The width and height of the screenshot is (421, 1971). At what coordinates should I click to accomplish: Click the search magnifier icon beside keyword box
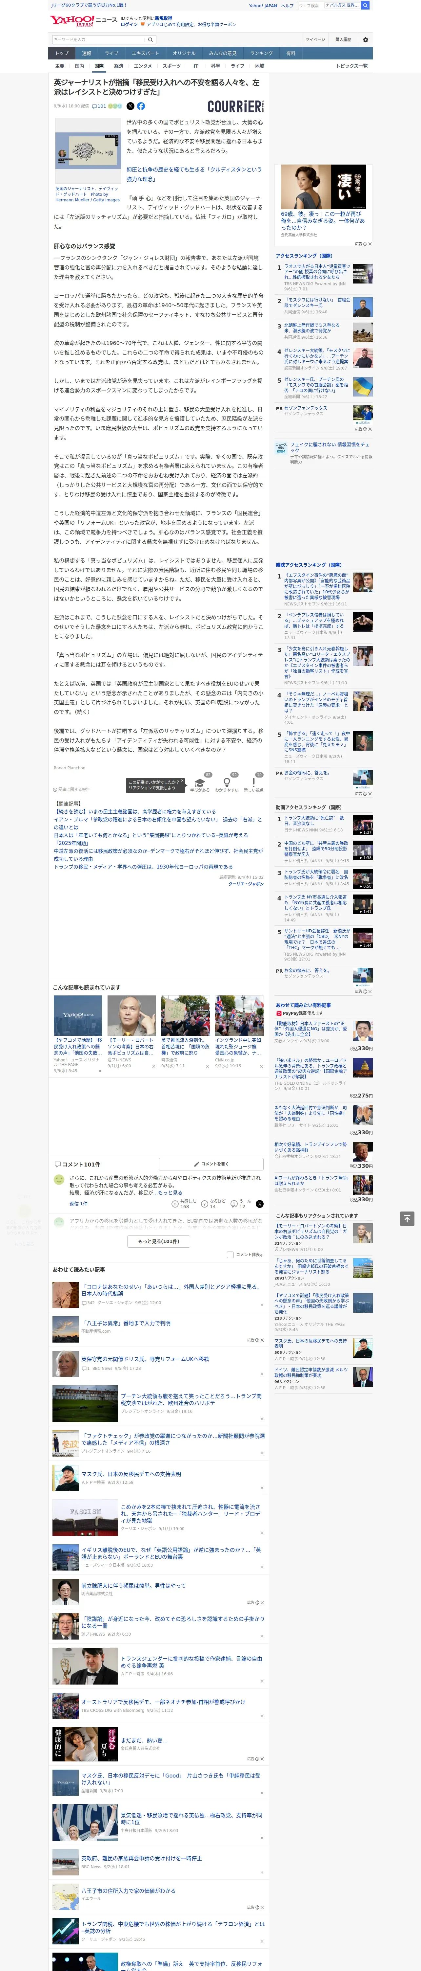coord(150,40)
